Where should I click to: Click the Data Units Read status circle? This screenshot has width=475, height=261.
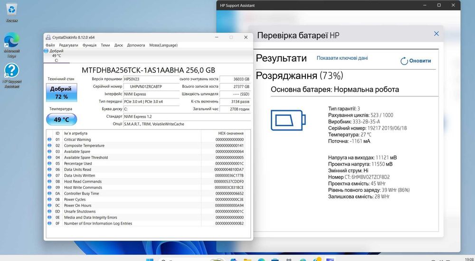click(x=49, y=169)
